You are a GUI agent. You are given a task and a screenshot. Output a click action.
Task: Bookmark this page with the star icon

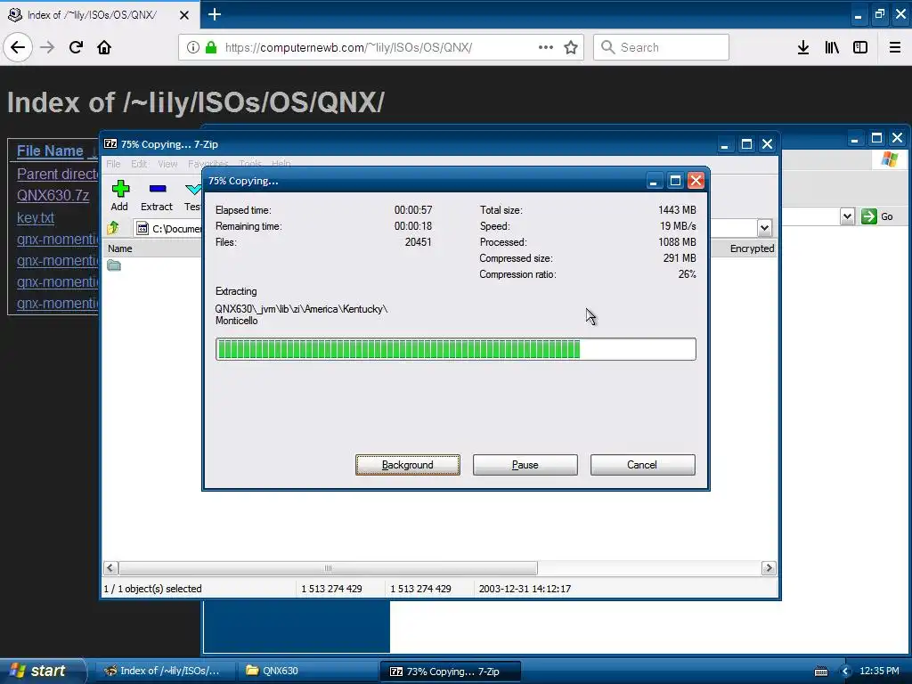(x=571, y=47)
